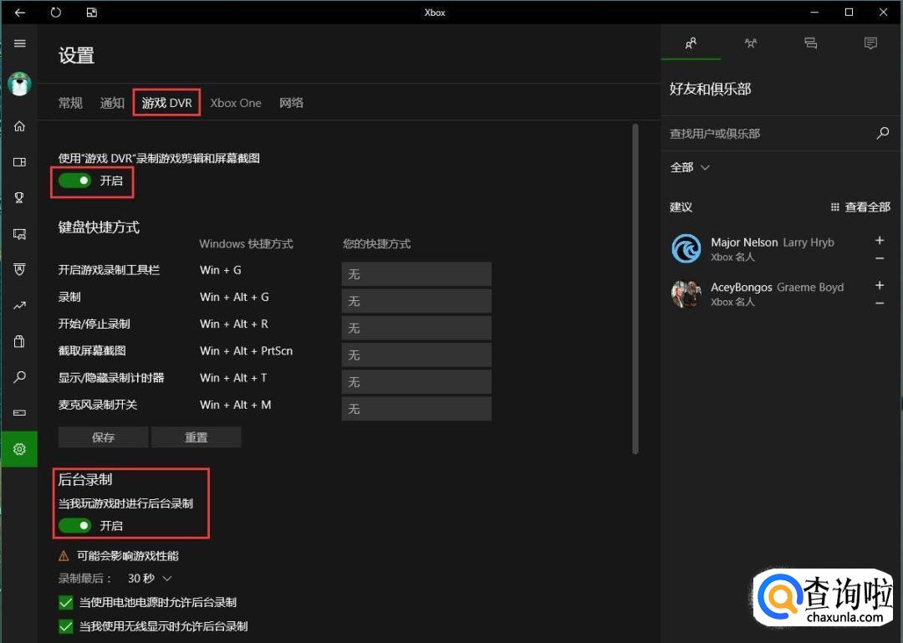Switch to Activity alerts tab icon
This screenshot has width=903, height=643.
pos(870,43)
